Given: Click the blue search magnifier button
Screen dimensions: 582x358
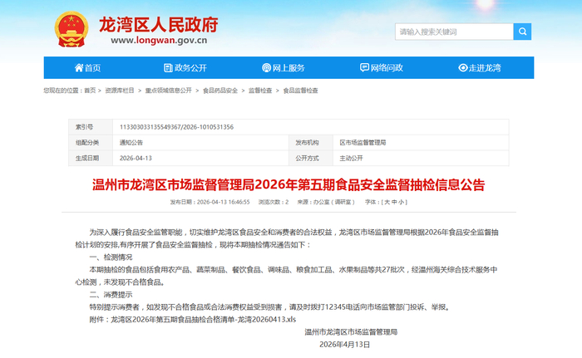Looking at the screenshot, I should [522, 32].
